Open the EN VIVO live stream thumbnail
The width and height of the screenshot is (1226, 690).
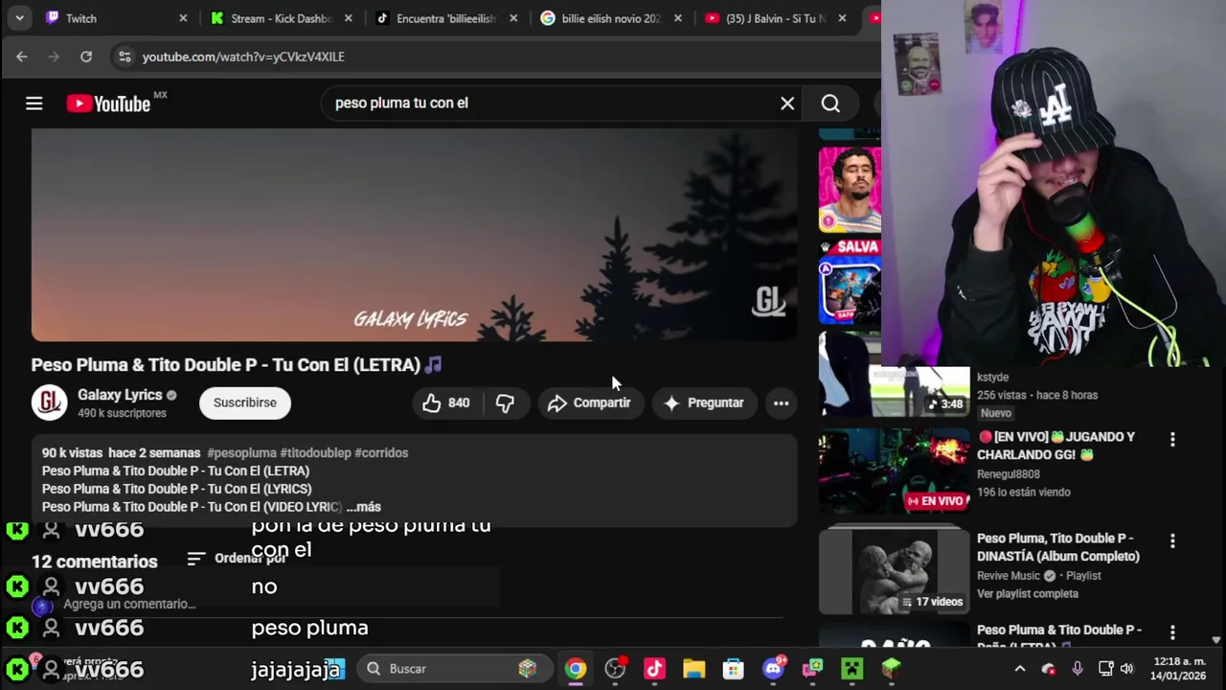[x=895, y=471]
